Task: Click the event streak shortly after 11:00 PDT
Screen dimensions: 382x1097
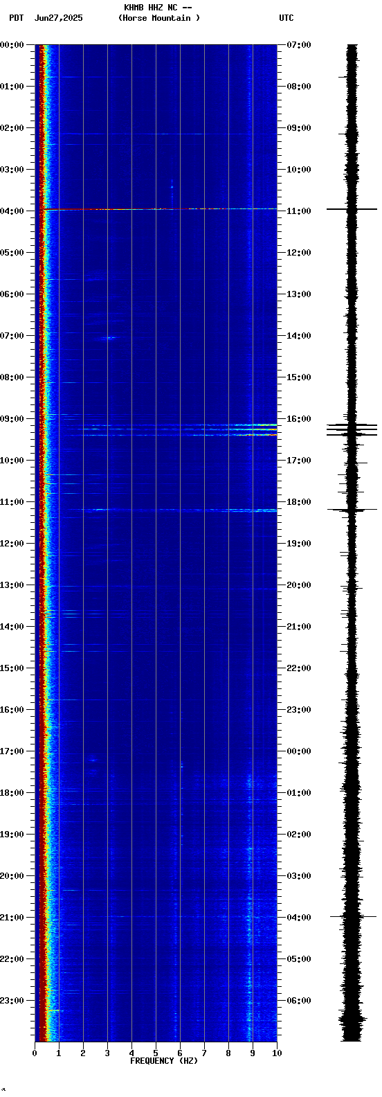Action: pos(173,510)
